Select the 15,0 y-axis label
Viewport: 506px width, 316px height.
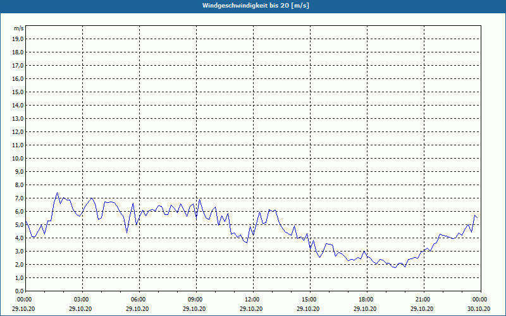point(18,92)
